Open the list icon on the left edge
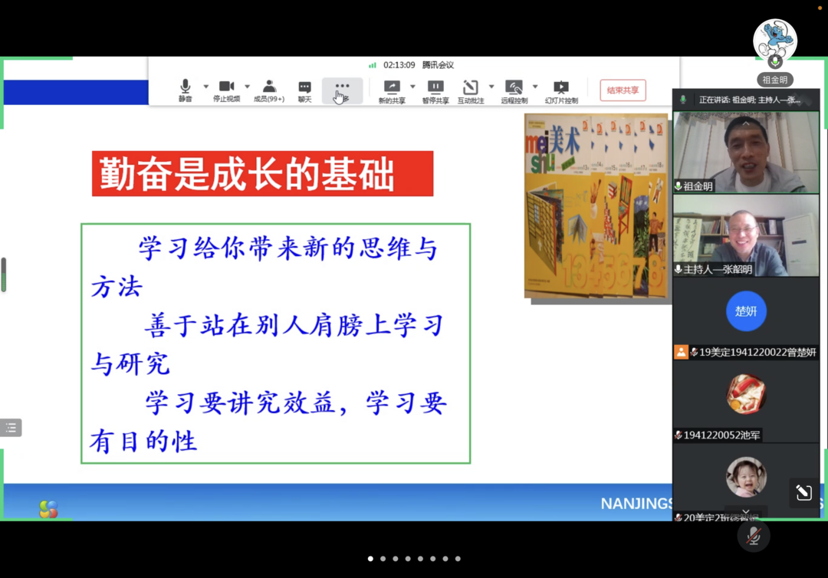This screenshot has width=828, height=578. [x=11, y=428]
